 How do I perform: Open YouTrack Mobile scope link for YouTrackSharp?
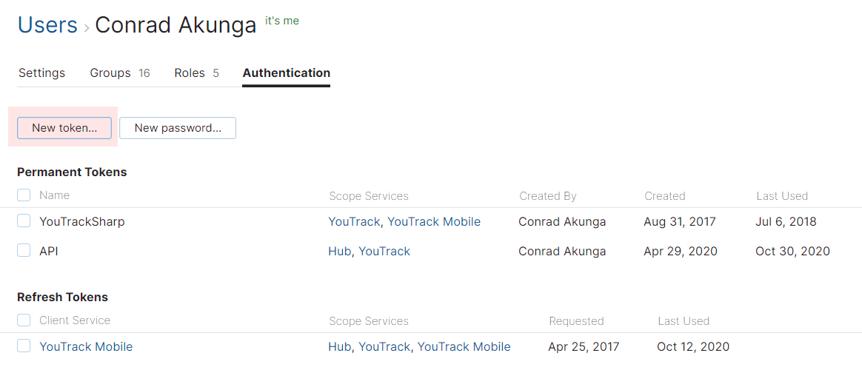click(x=434, y=221)
